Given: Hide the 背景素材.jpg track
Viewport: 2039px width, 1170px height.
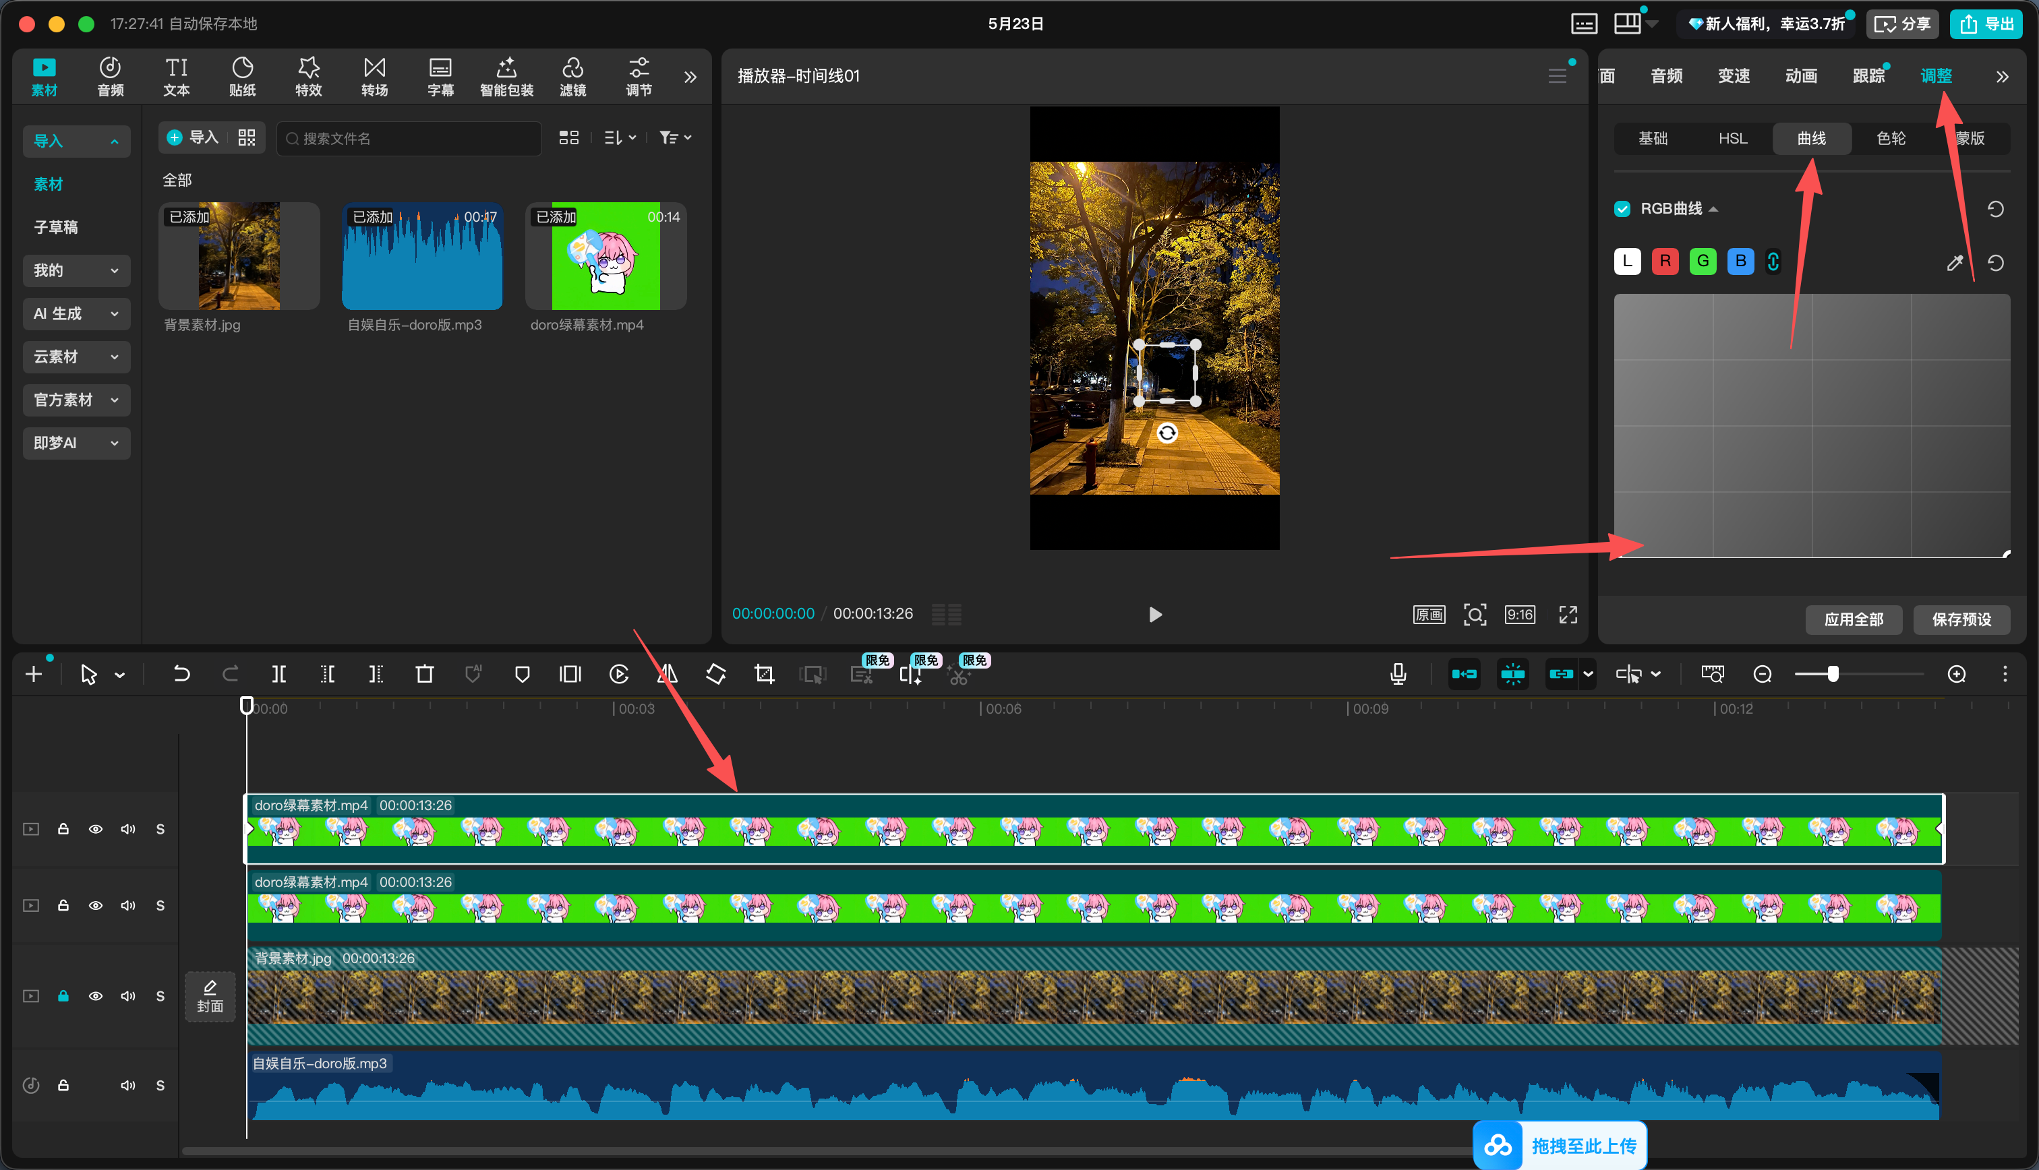Looking at the screenshot, I should [x=96, y=995].
